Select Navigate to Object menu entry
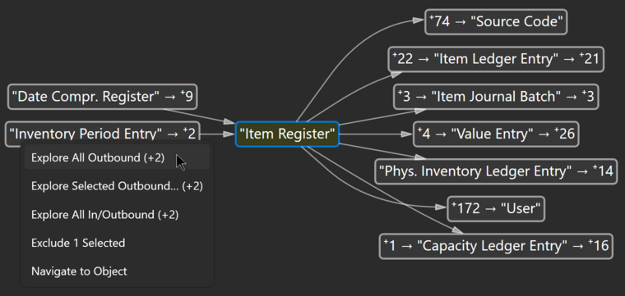The image size is (625, 296). pyautogui.click(x=117, y=271)
